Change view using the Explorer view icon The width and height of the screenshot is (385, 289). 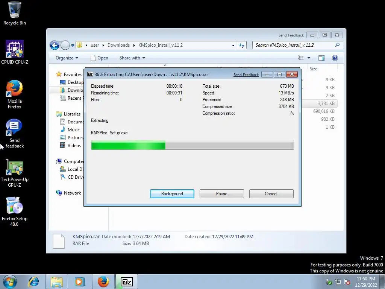click(x=301, y=58)
